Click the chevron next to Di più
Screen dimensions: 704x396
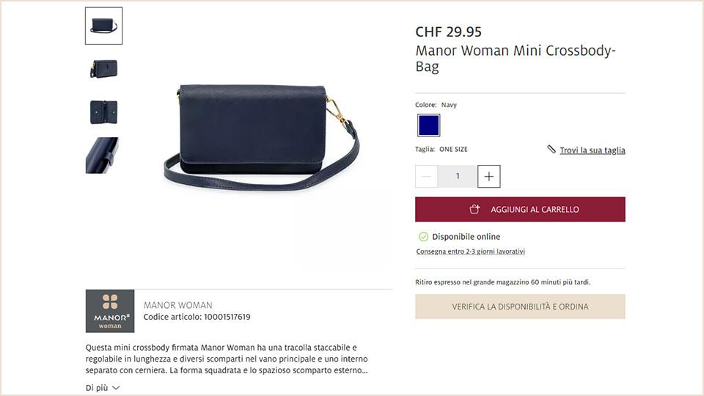click(117, 388)
